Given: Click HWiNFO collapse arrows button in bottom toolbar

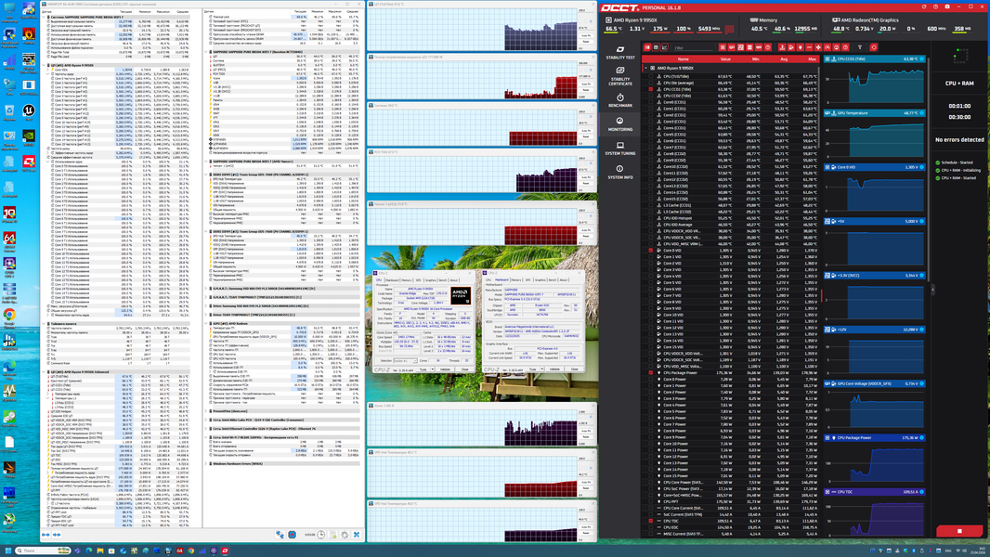Looking at the screenshot, I should [57, 535].
